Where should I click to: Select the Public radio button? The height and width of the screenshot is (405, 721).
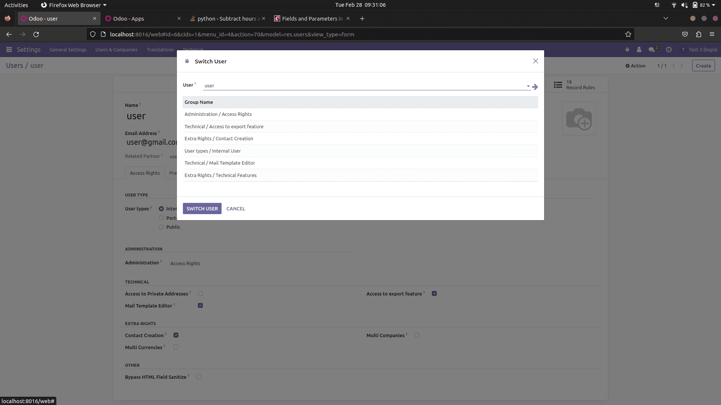[161, 226]
